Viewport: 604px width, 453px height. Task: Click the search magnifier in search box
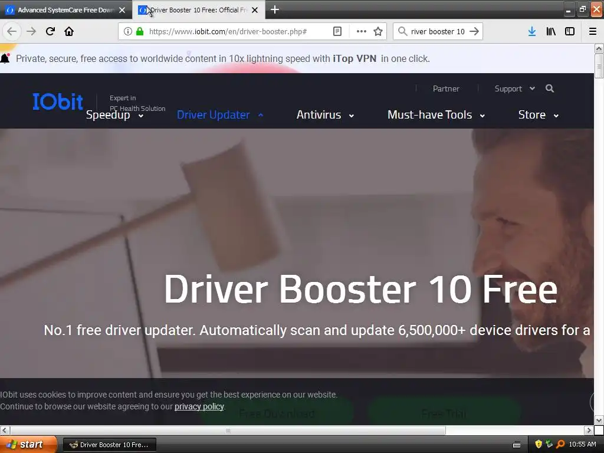pyautogui.click(x=402, y=31)
